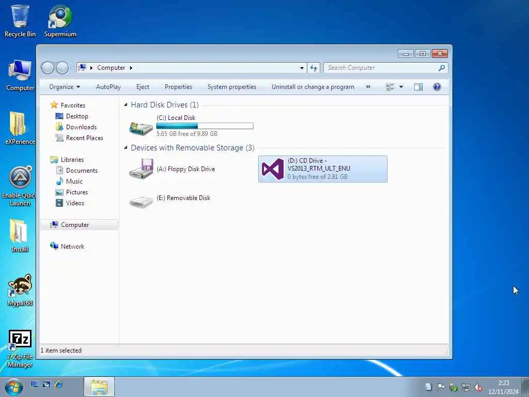529x397 pixels.
Task: Select the Computer desktop icon
Action: [x=20, y=75]
